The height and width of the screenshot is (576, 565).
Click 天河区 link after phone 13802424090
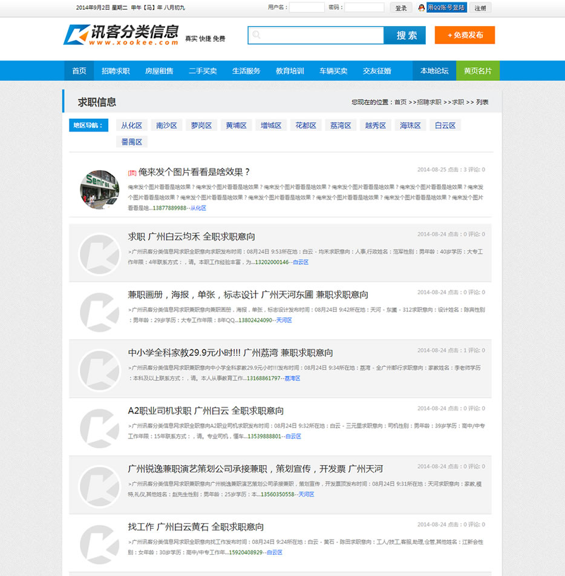pos(284,320)
